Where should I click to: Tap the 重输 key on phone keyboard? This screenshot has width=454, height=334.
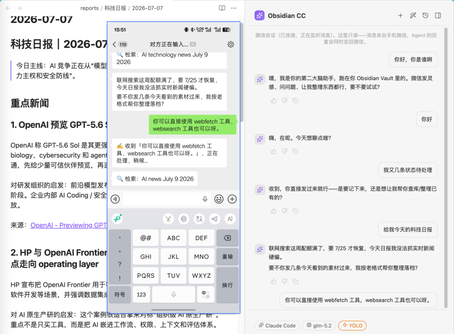pyautogui.click(x=227, y=257)
